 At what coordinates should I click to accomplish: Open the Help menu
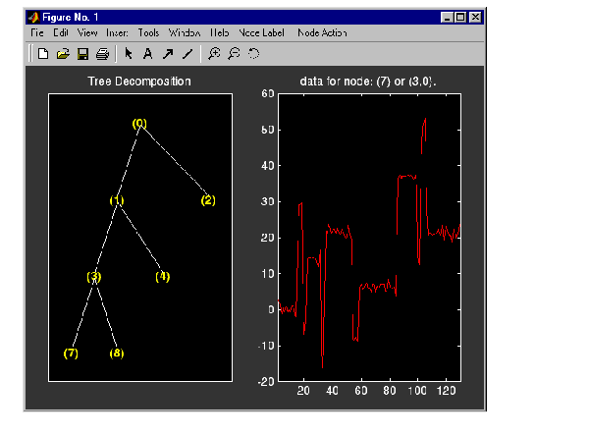coord(219,33)
